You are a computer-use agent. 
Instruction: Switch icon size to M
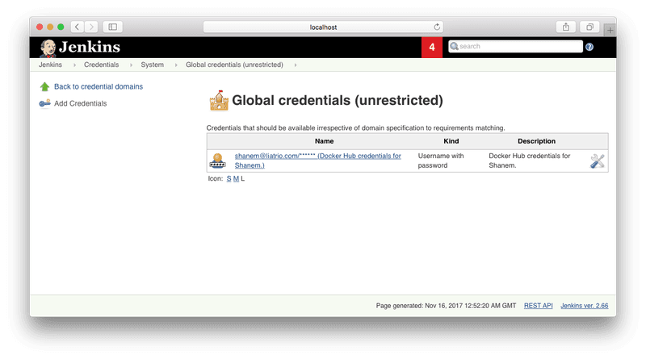[x=236, y=178]
